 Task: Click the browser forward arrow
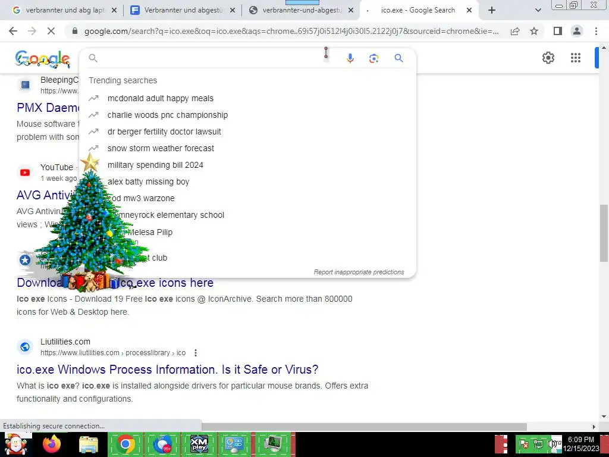click(32, 31)
